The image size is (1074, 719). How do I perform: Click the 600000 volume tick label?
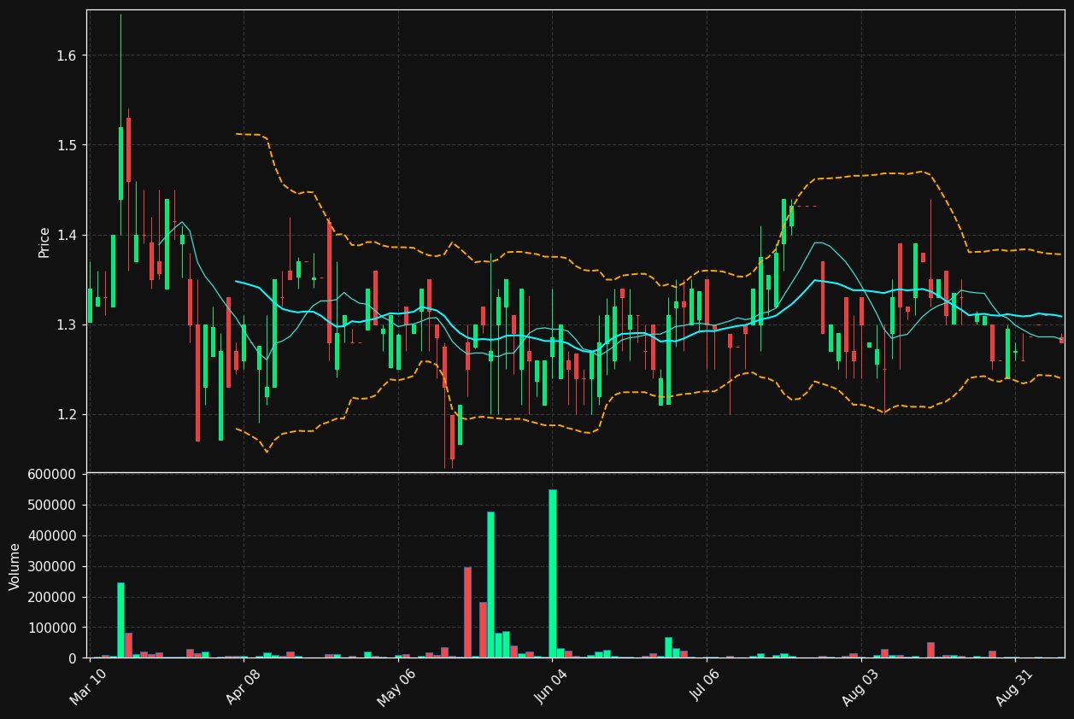[x=52, y=474]
